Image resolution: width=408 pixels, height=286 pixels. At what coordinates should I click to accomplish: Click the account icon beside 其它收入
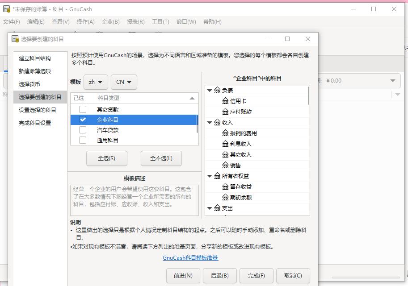pyautogui.click(x=225, y=154)
